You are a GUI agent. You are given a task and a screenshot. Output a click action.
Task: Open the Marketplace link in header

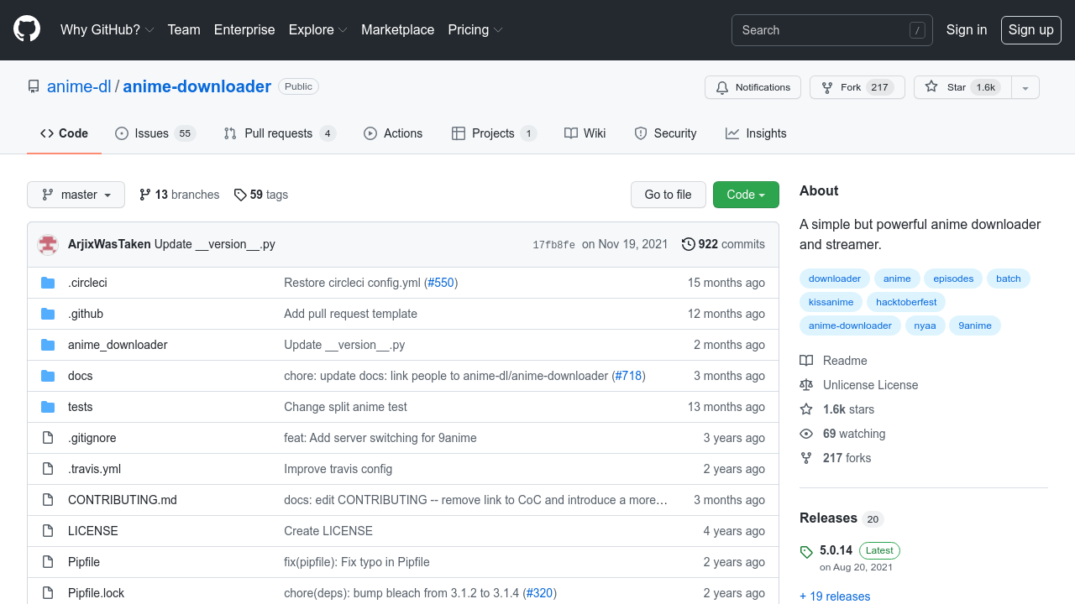pos(398,29)
